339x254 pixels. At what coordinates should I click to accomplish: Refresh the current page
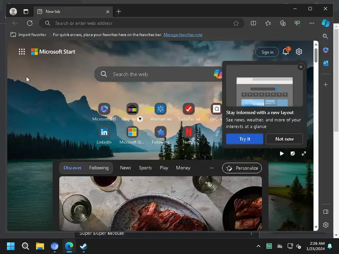click(30, 23)
